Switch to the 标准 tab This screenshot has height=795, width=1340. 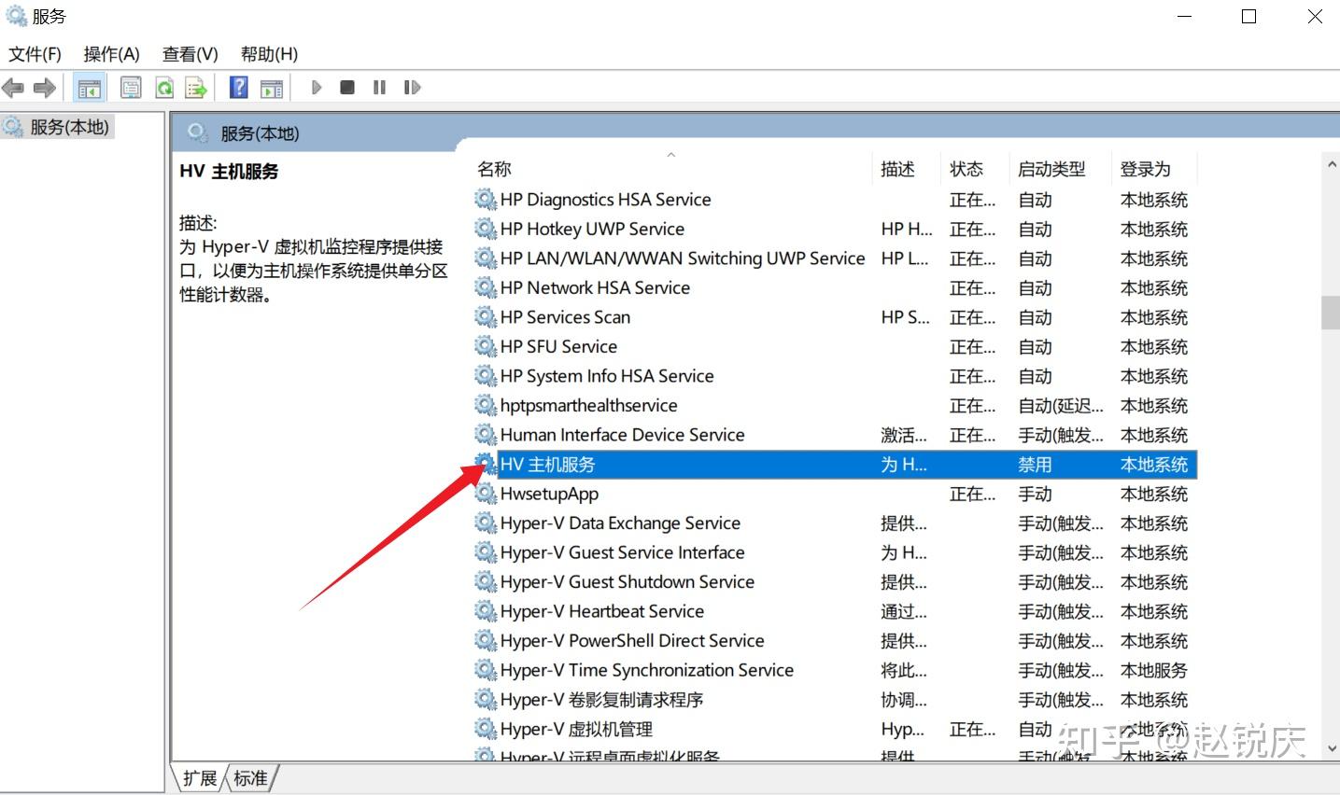[249, 777]
